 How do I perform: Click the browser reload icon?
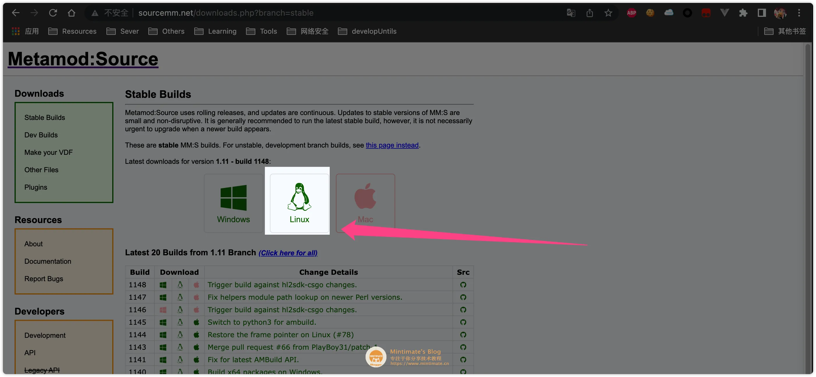click(53, 13)
